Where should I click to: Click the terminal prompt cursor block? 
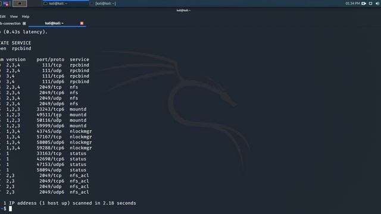pos(10,209)
